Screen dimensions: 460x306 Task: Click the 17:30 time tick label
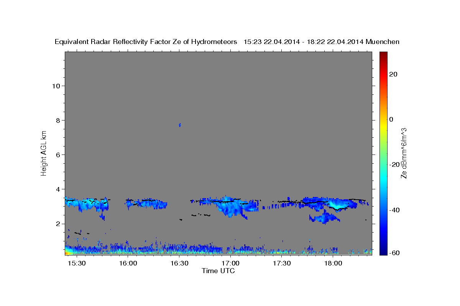282,264
